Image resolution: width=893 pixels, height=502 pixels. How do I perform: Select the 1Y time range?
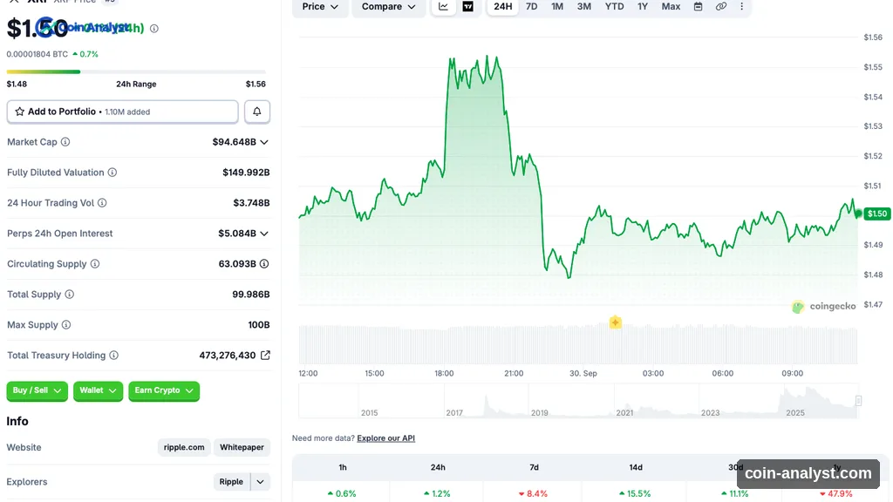coord(643,6)
